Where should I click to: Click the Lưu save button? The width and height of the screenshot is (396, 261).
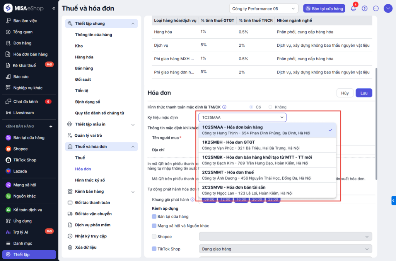(x=364, y=93)
